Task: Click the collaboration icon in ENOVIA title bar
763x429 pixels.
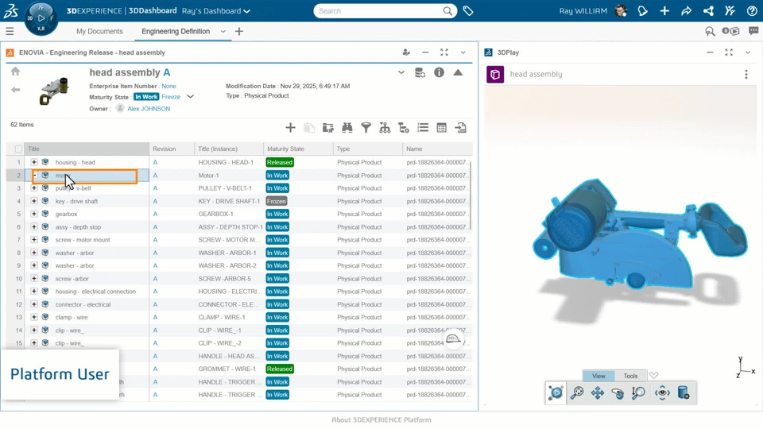Action: point(406,52)
